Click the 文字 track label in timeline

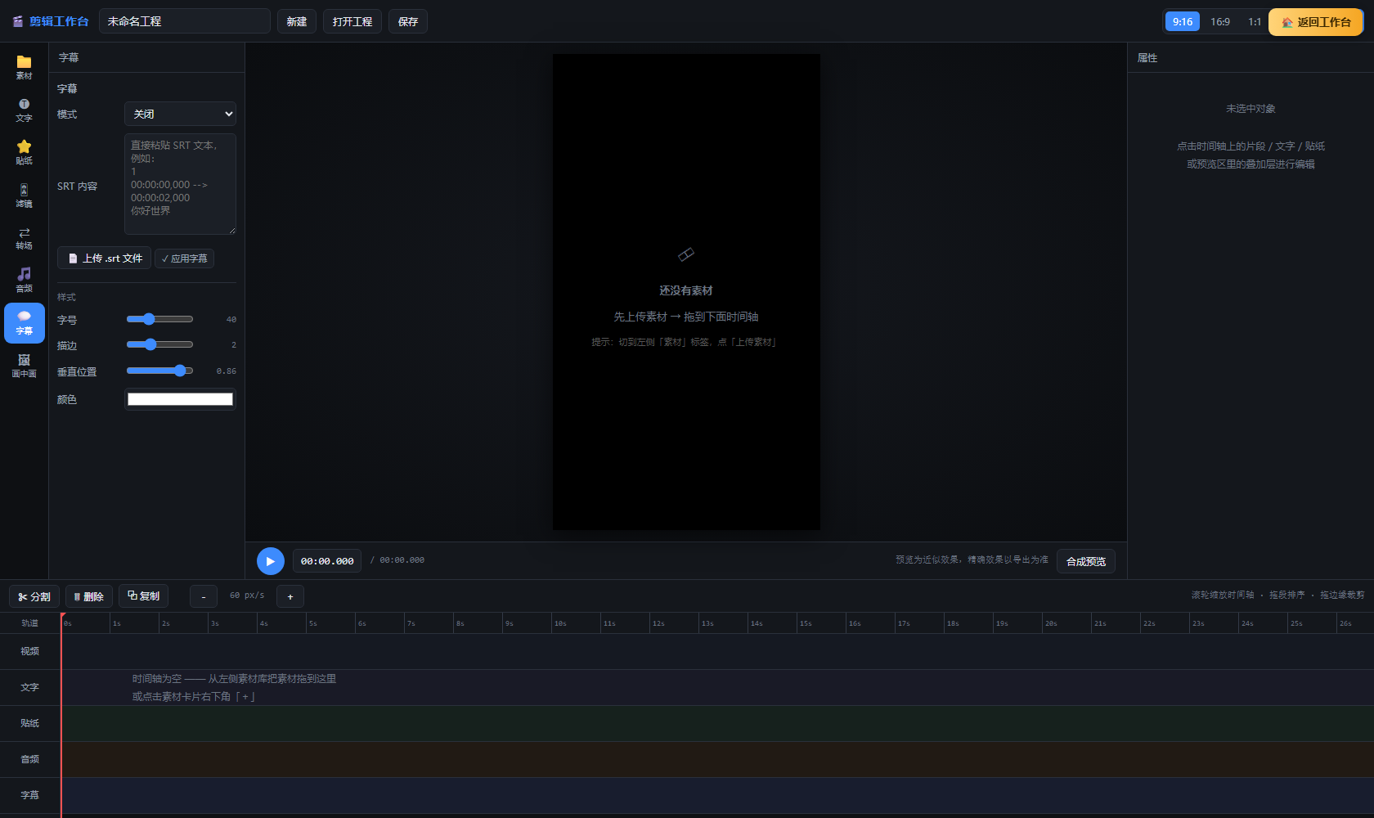point(30,687)
